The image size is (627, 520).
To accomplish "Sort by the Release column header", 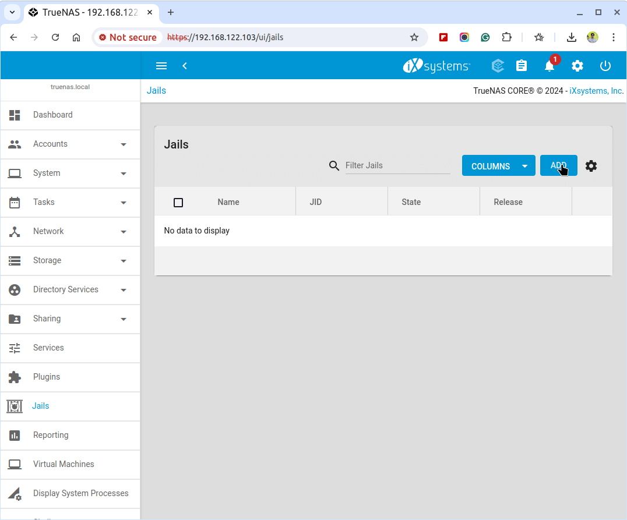I will [x=508, y=202].
